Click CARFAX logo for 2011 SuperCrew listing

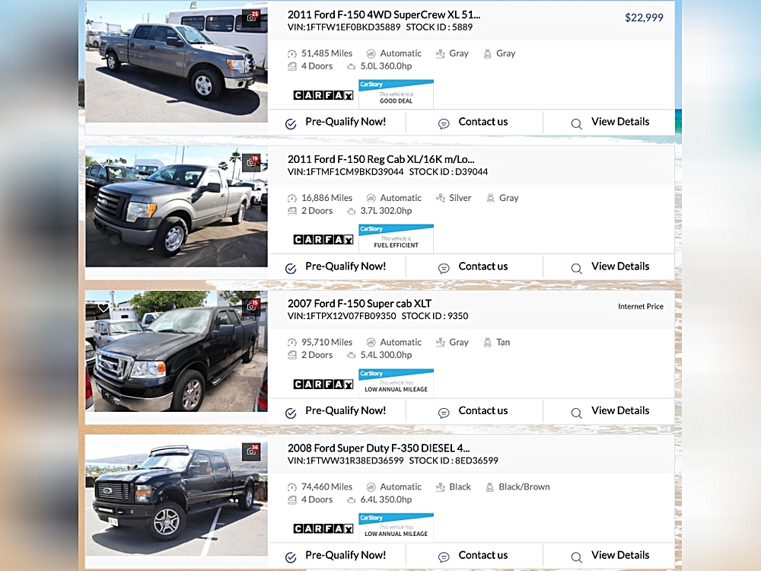click(x=323, y=95)
